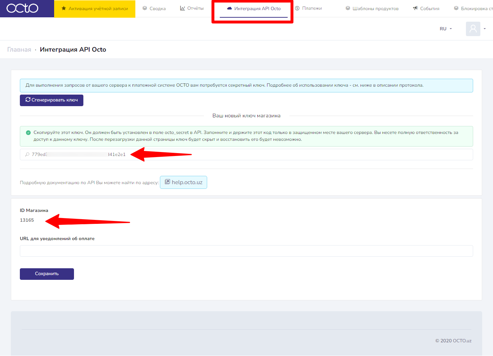Click the user avatar icon
Image resolution: width=493 pixels, height=356 pixels.
(473, 29)
